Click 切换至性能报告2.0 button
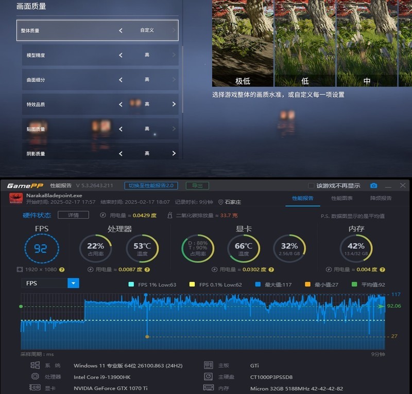 (151, 186)
